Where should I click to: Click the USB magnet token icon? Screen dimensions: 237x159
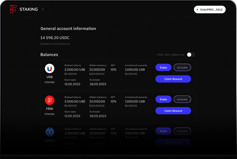coord(49,69)
